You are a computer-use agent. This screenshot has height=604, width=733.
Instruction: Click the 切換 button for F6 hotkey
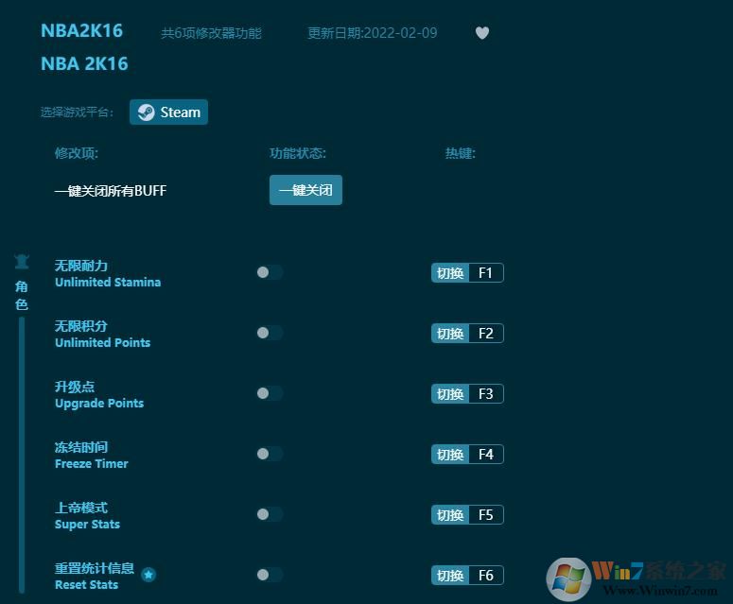tap(449, 575)
